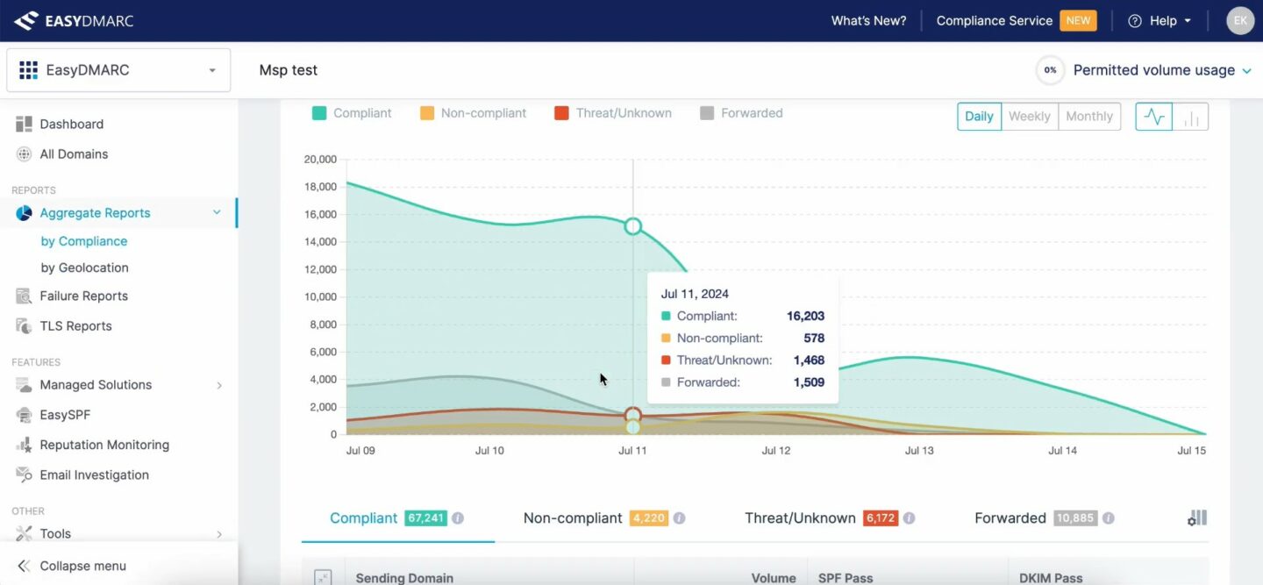Click the apps grid icon beside EasyDMARC

28,70
